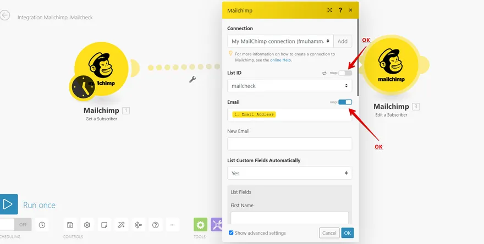Uncheck Show advanced settings

pyautogui.click(x=231, y=232)
